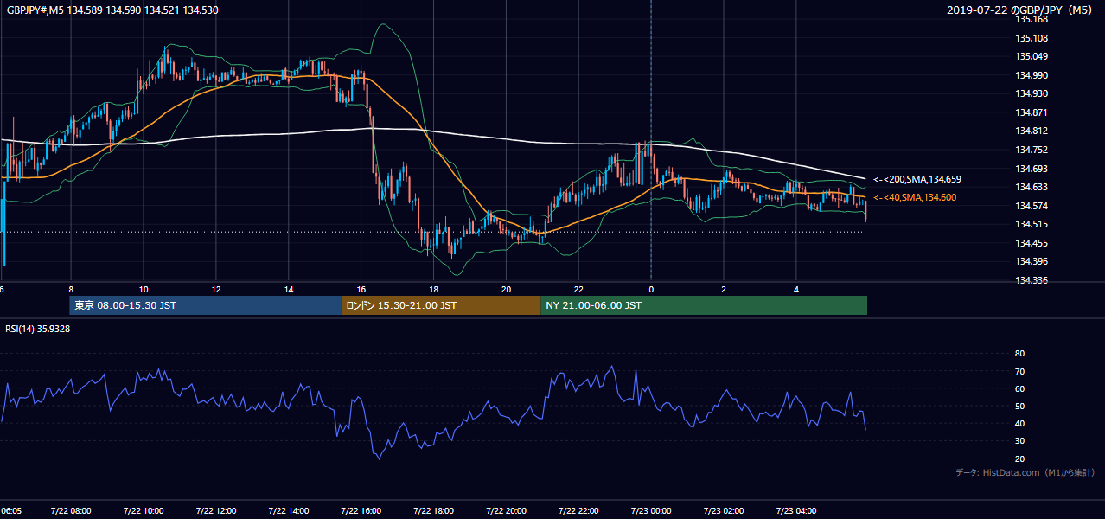Click hour tick 16 under price chart
This screenshot has height=519, width=1105.
[x=361, y=290]
